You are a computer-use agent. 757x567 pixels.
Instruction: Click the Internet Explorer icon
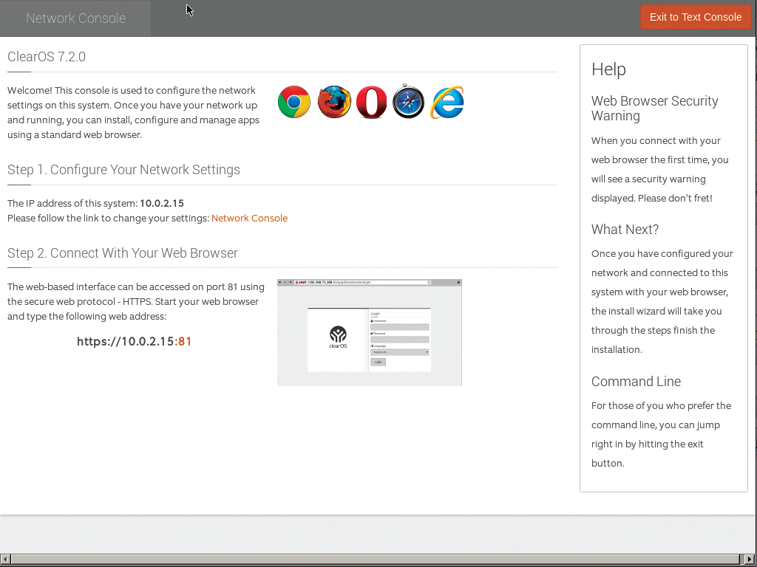447,102
